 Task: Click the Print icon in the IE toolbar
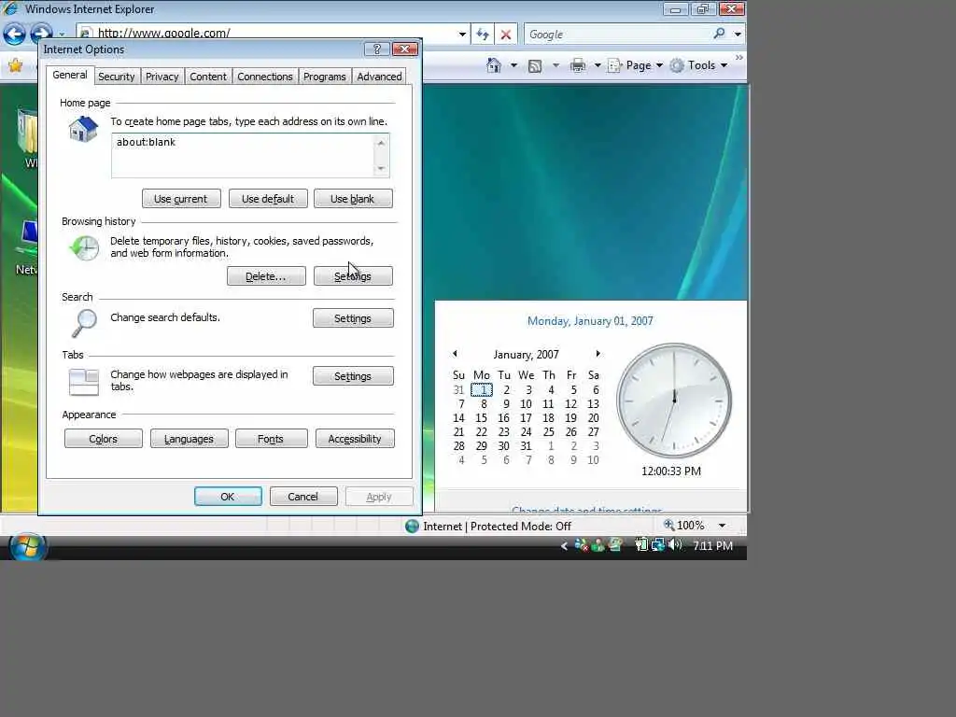[x=577, y=65]
